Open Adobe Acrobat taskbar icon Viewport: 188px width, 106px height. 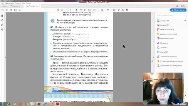pyautogui.click(x=57, y=104)
